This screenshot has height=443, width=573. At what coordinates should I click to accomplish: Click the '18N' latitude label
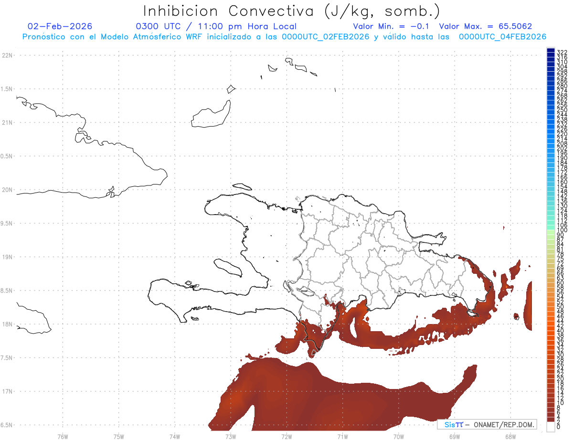coord(7,324)
